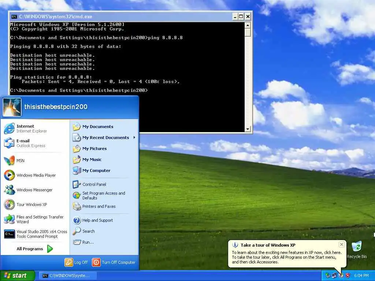375x281 pixels.
Task: Open My Computer
Action: click(104, 171)
